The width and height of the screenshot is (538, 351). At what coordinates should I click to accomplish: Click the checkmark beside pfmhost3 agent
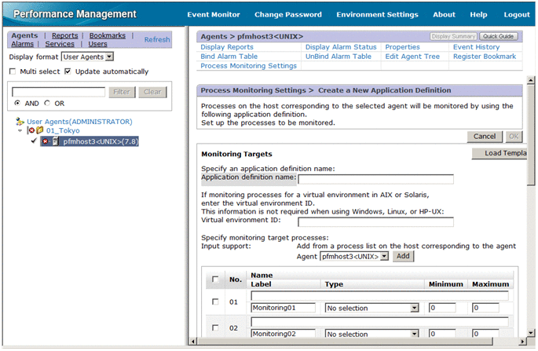pos(35,141)
